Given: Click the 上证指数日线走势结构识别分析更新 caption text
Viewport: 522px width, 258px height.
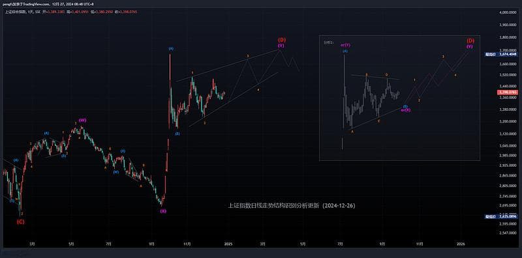Looking at the screenshot, I should (273, 206).
